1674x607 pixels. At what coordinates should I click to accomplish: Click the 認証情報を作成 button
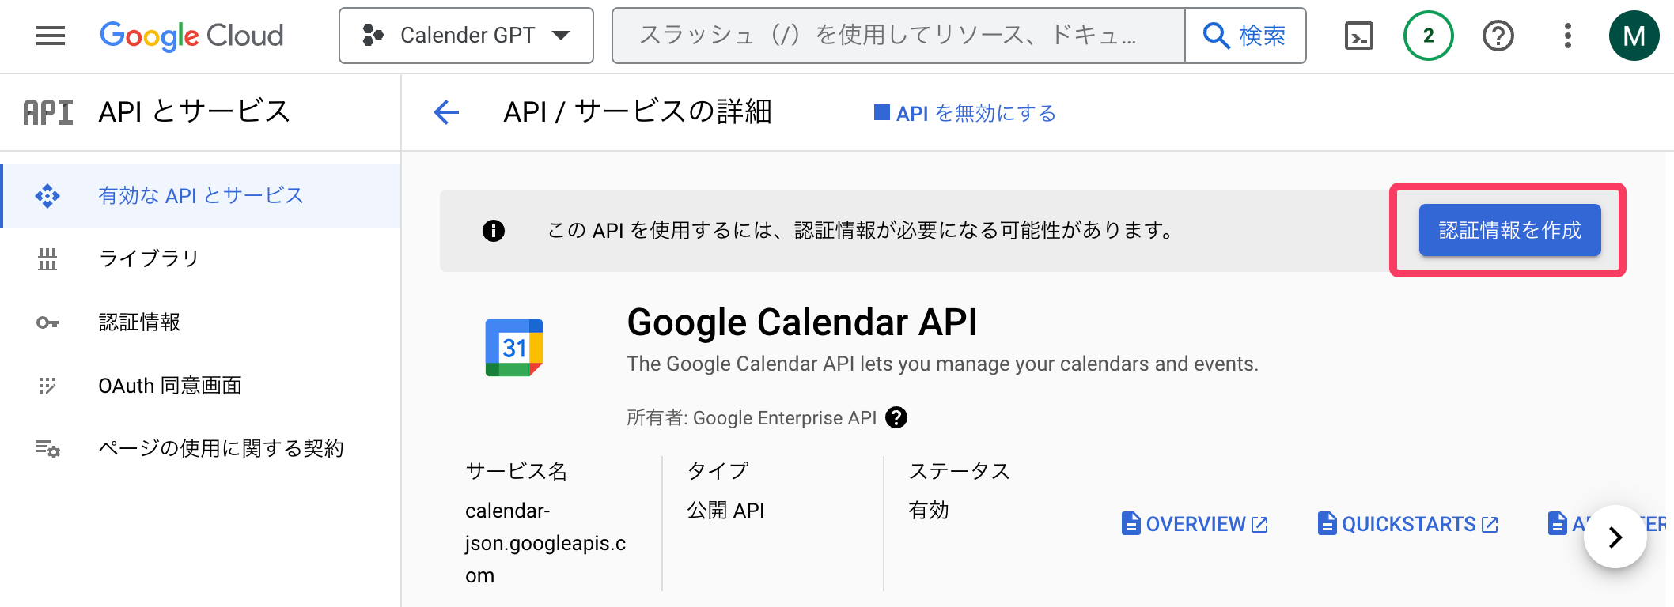click(x=1509, y=230)
